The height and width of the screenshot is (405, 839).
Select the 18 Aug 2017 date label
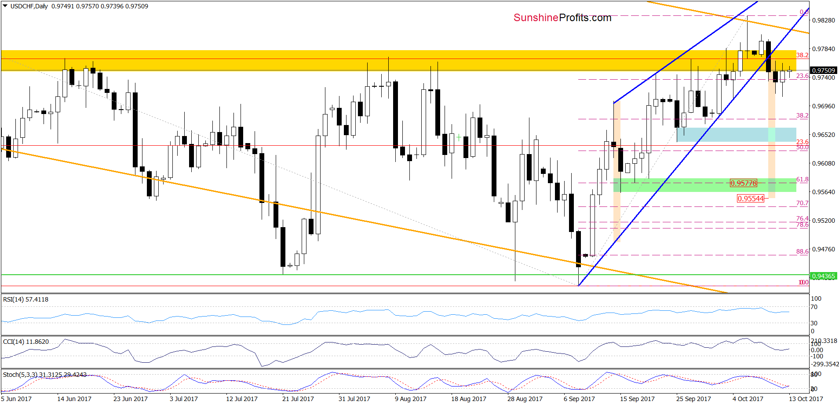tap(469, 399)
